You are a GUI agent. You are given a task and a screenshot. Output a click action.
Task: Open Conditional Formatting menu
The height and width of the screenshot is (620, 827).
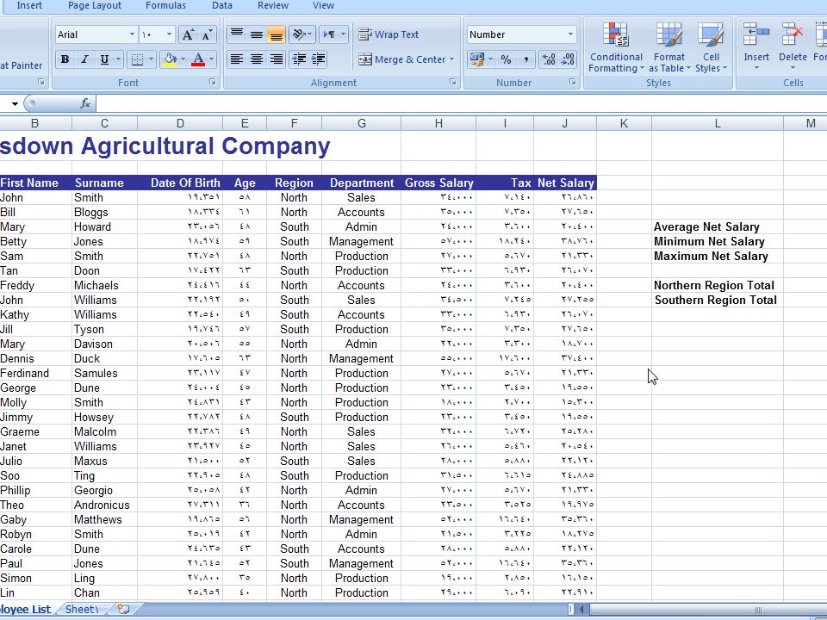pos(616,47)
